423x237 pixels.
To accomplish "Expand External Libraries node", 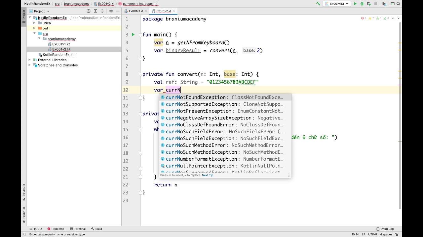I will point(30,60).
